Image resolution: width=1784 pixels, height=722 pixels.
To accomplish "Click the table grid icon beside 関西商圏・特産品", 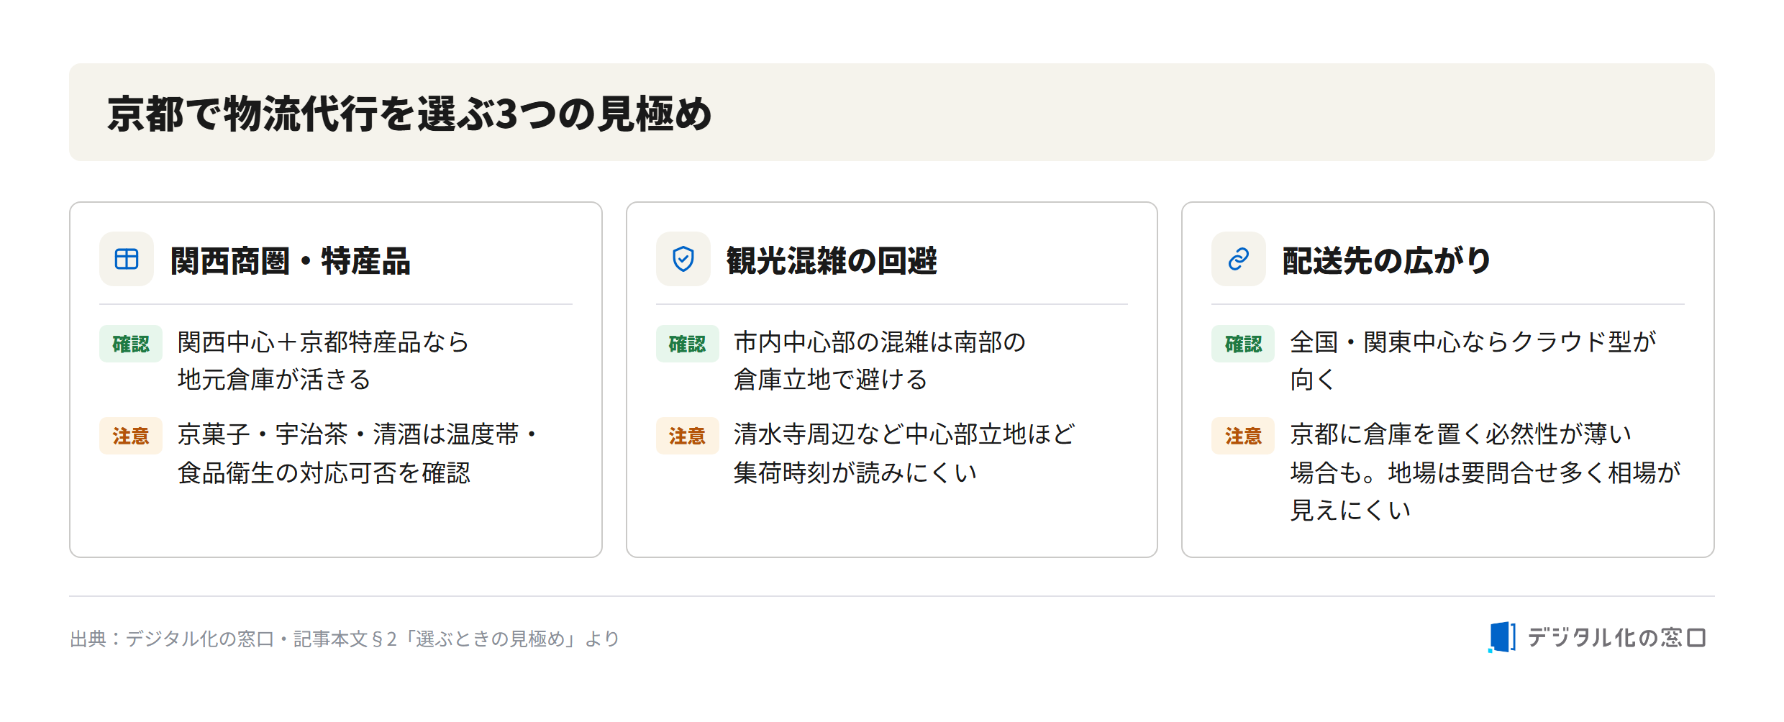I will tap(127, 259).
